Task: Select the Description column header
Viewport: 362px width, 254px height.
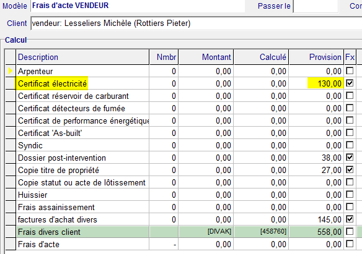Action: [82, 57]
